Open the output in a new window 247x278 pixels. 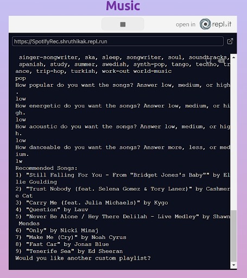(x=230, y=41)
